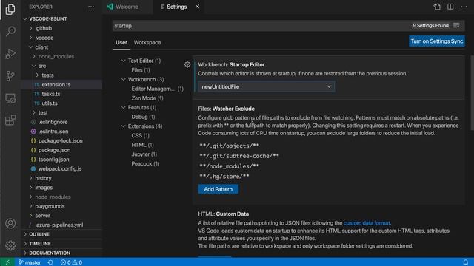Open the notifications bell
The width and height of the screenshot is (474, 266).
(466, 262)
